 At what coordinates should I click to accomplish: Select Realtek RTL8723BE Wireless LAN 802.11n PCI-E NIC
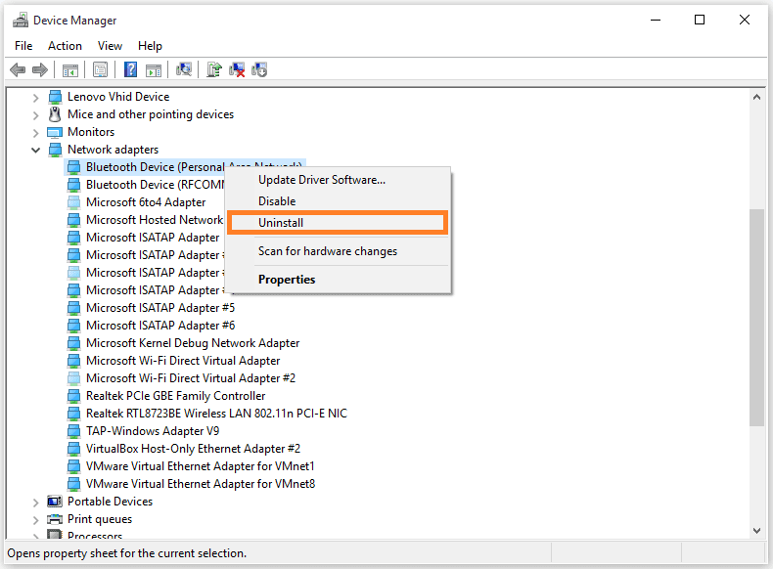[216, 414]
